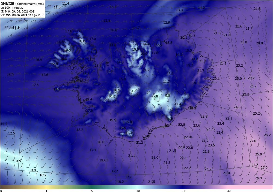
Task: Click the colour scale label '15'
Action: (183, 191)
